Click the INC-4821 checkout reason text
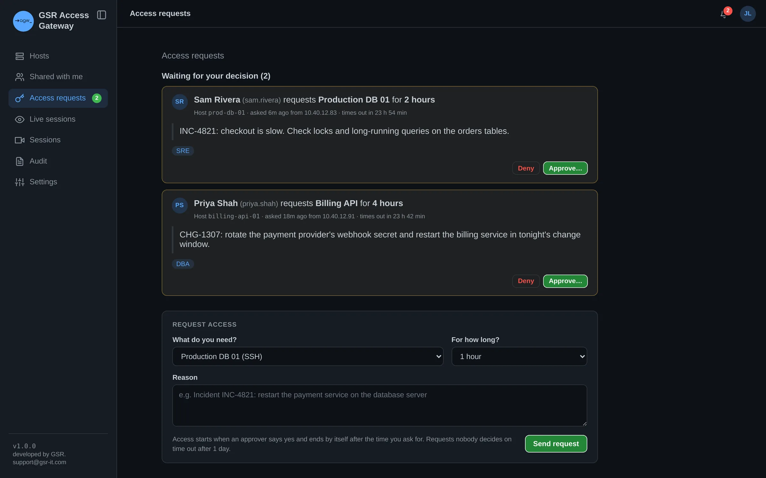Image resolution: width=766 pixels, height=478 pixels. coord(344,131)
